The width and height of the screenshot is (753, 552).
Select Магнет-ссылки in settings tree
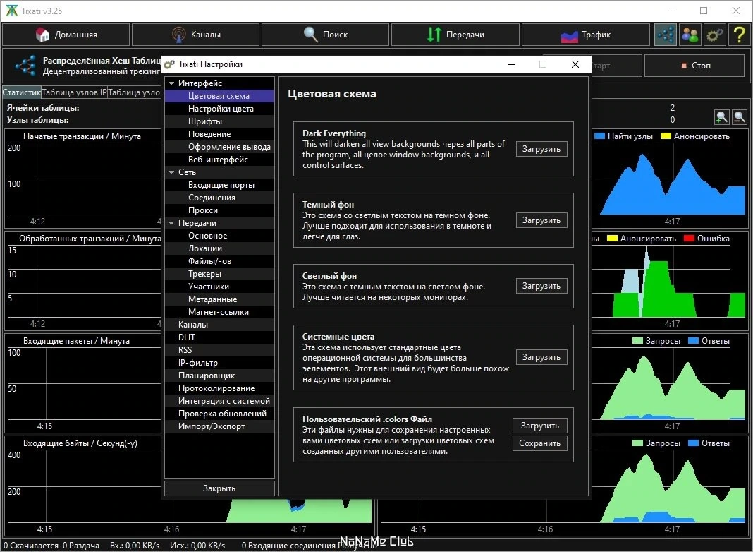click(x=219, y=311)
